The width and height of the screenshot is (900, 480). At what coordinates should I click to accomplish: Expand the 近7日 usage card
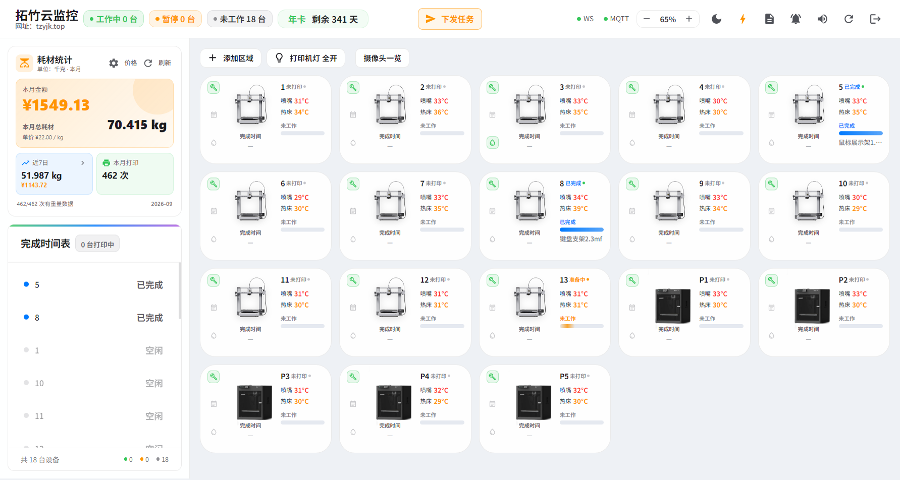(54, 173)
